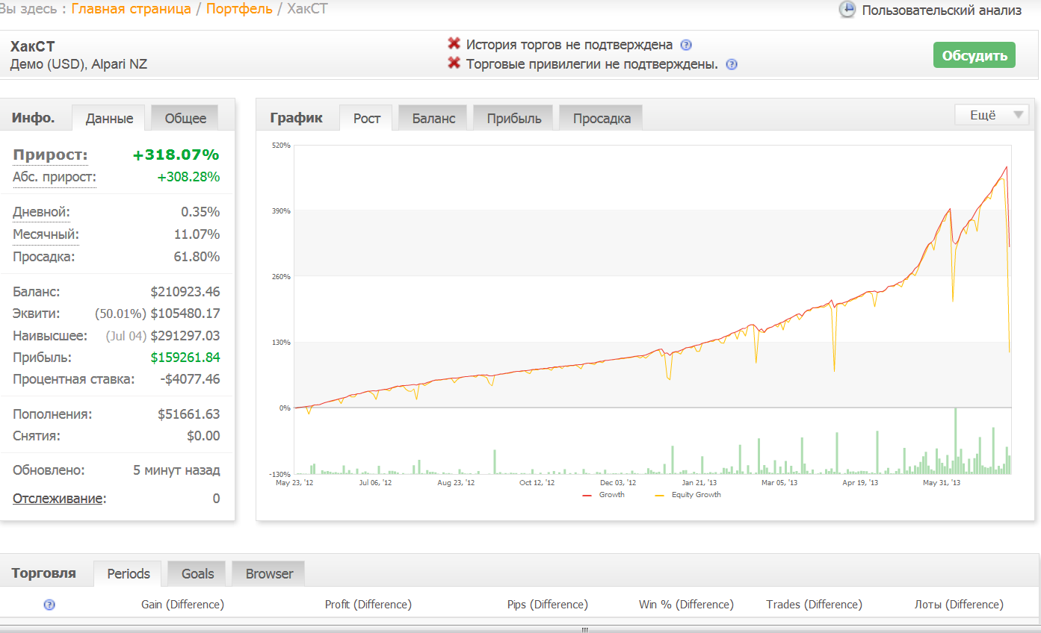This screenshot has width=1041, height=633.
Task: Open help icon beside Торговые привилегии не подтверждены
Action: [732, 64]
